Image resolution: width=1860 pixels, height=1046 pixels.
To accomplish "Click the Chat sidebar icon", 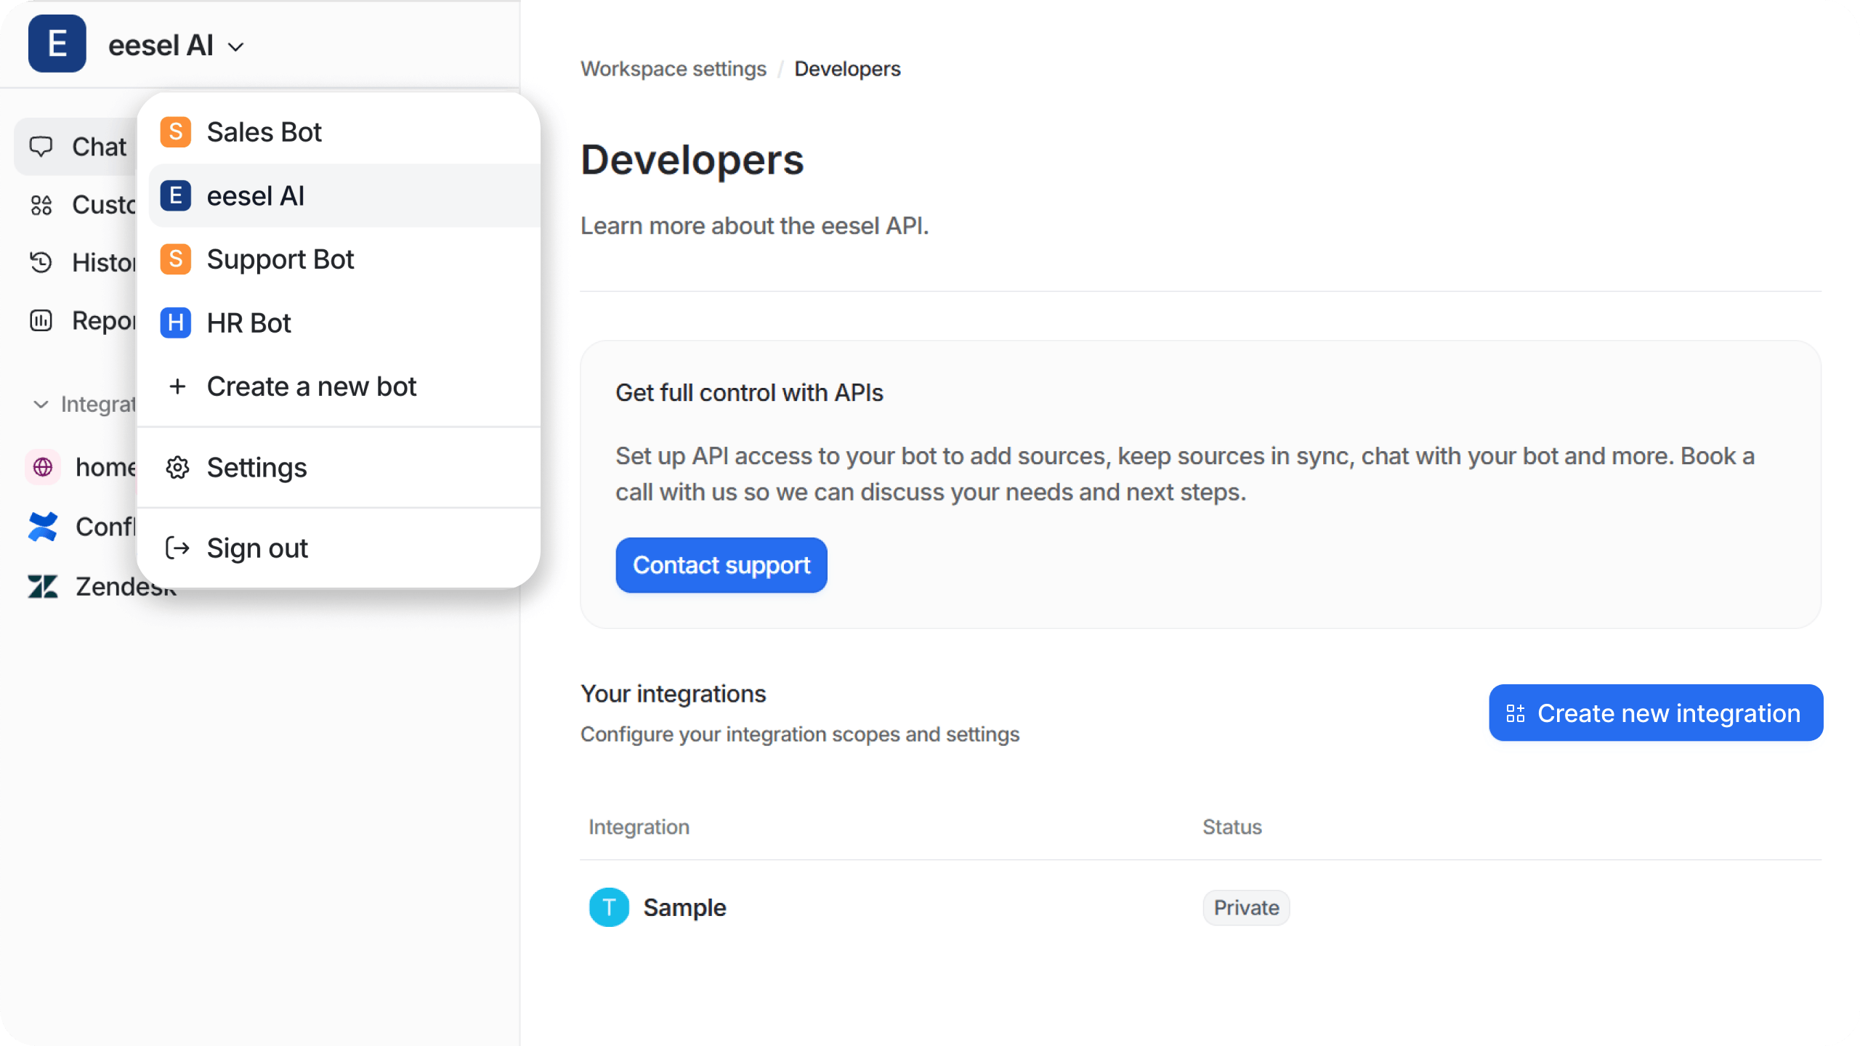I will 41,145.
